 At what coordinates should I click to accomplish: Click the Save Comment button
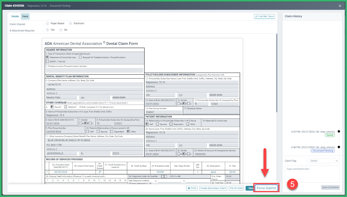pyautogui.click(x=330, y=187)
